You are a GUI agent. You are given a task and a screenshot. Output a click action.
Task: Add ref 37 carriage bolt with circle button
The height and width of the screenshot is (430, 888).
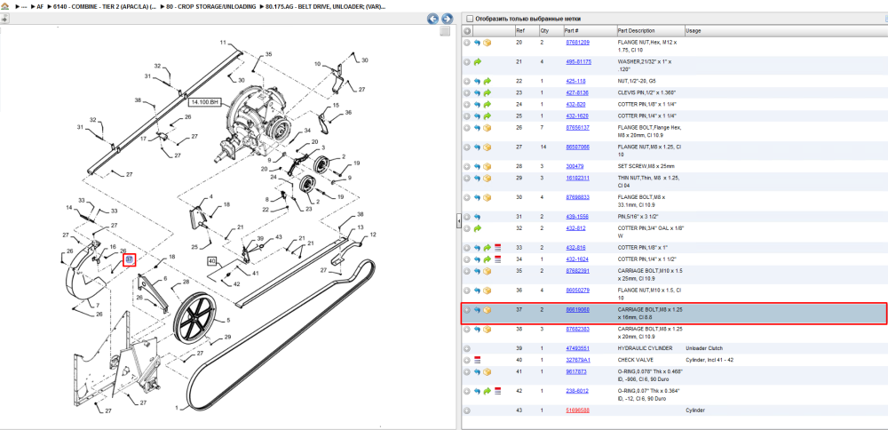(x=467, y=310)
